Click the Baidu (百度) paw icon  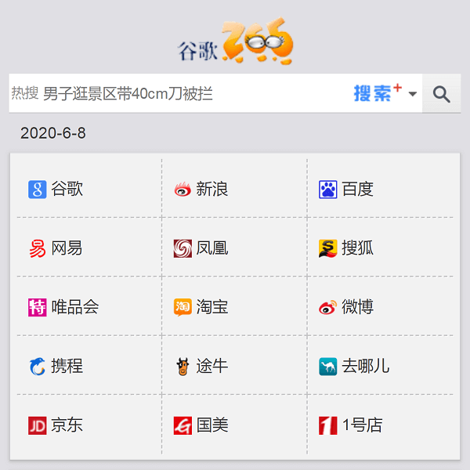click(x=328, y=190)
